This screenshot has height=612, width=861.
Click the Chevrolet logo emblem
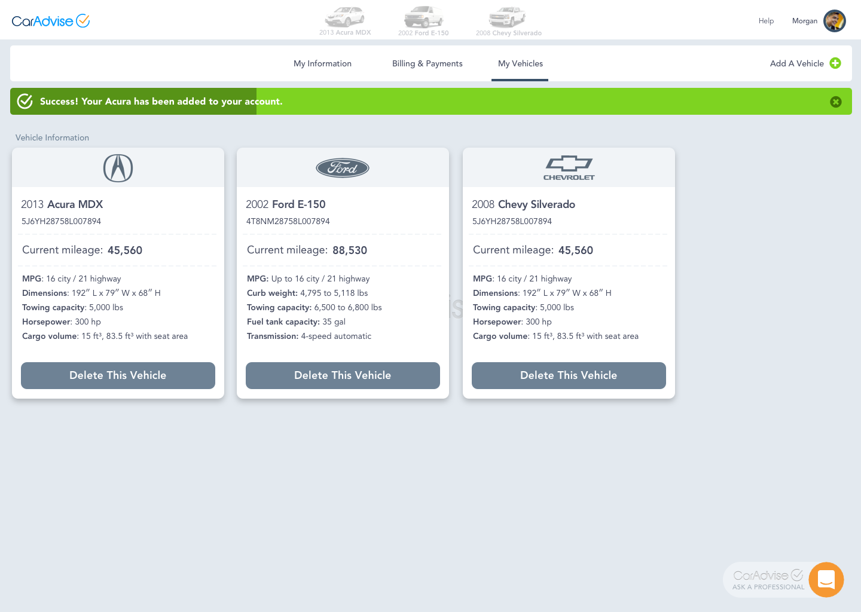coord(569,168)
